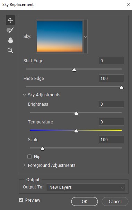
Task: Click the sunset sky thumbnail preview
Action: (60, 37)
